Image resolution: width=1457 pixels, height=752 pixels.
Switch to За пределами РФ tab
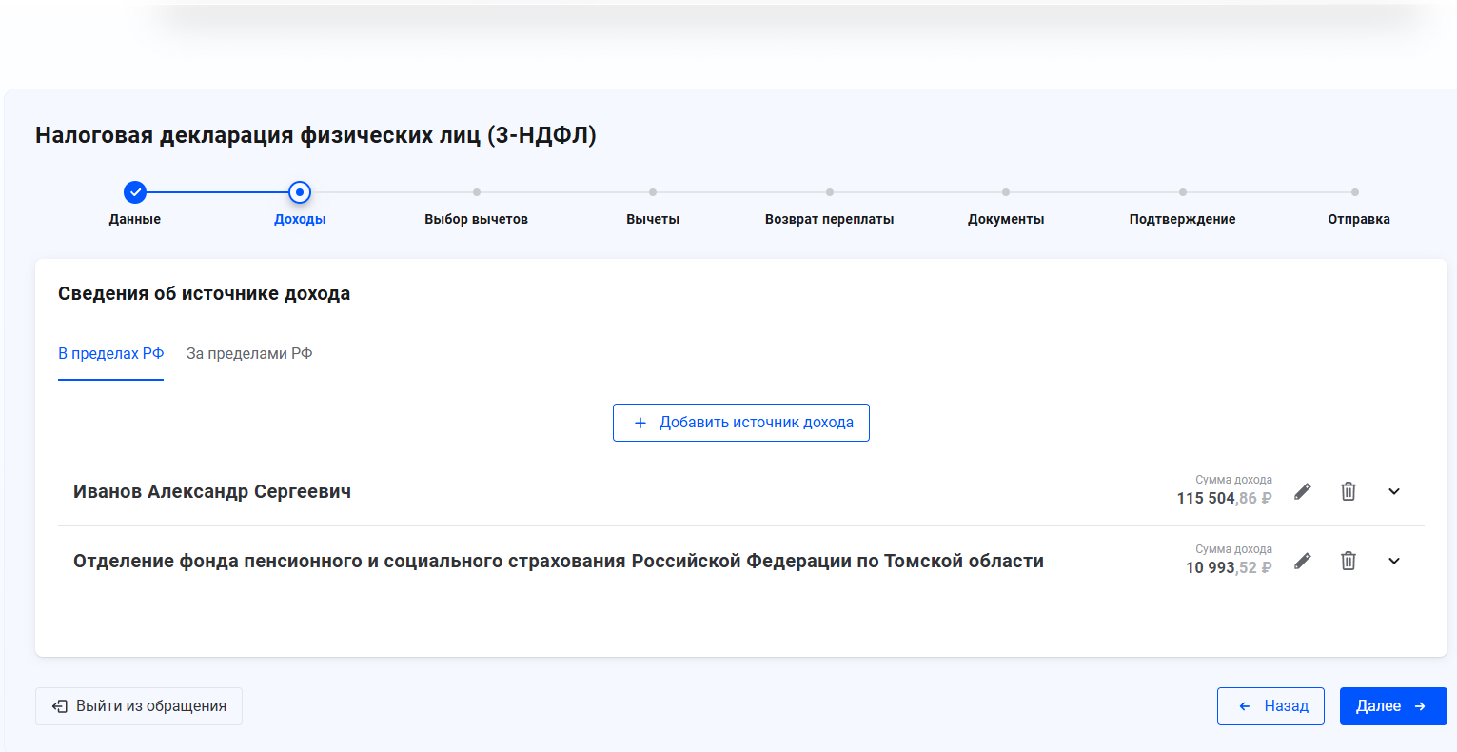point(249,353)
